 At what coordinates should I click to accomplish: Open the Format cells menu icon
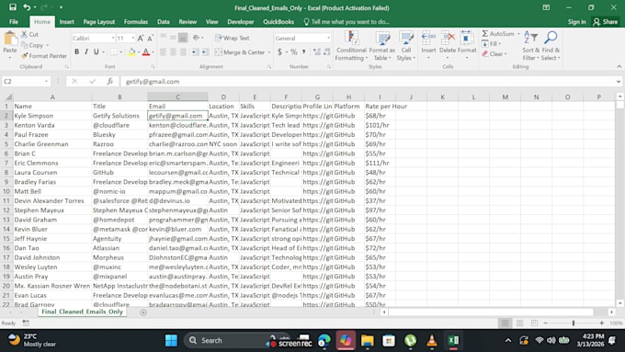[x=467, y=38]
